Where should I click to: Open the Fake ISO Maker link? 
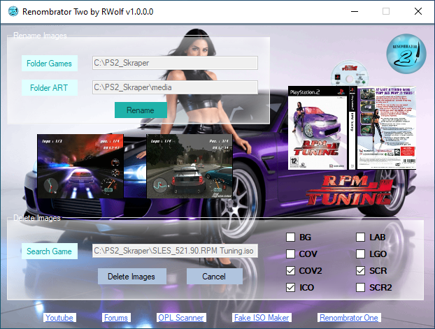262,318
